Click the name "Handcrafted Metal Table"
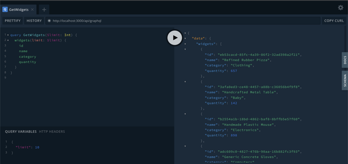The image size is (348, 164). click(x=249, y=92)
